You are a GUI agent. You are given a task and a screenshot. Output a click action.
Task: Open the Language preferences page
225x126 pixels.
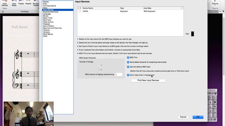[47, 14]
